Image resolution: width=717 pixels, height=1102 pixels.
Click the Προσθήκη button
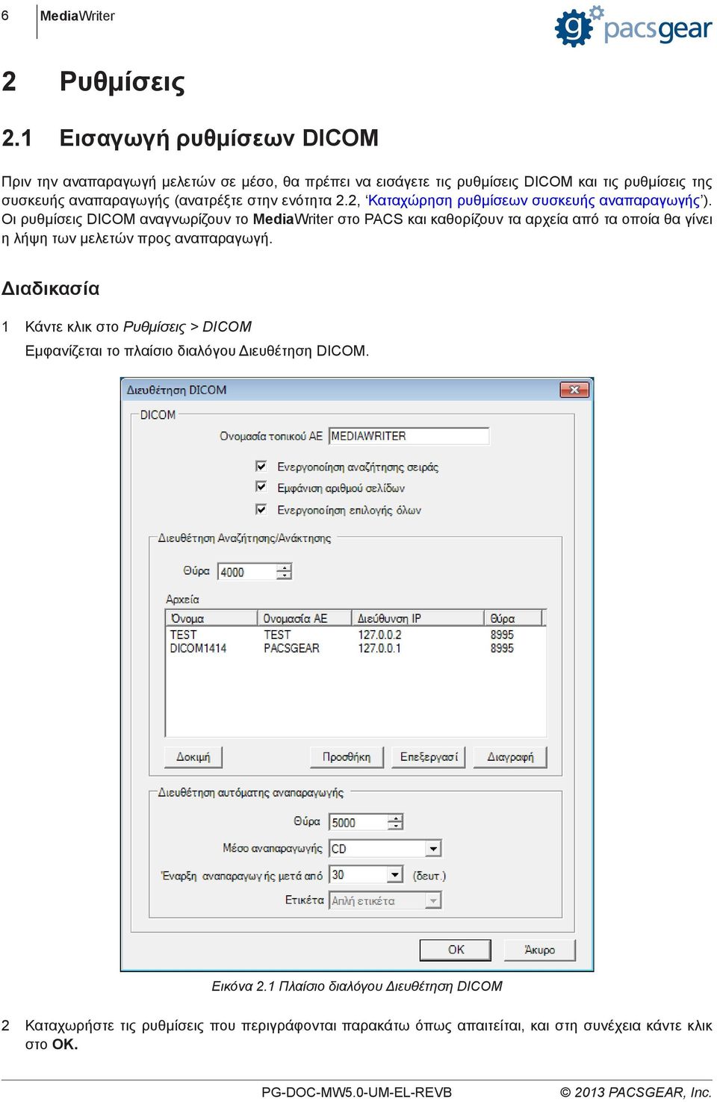(x=347, y=757)
